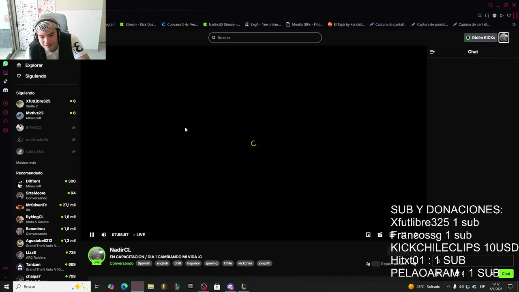Open Microsoft Edge from taskbar
Image resolution: width=519 pixels, height=292 pixels.
[x=124, y=287]
